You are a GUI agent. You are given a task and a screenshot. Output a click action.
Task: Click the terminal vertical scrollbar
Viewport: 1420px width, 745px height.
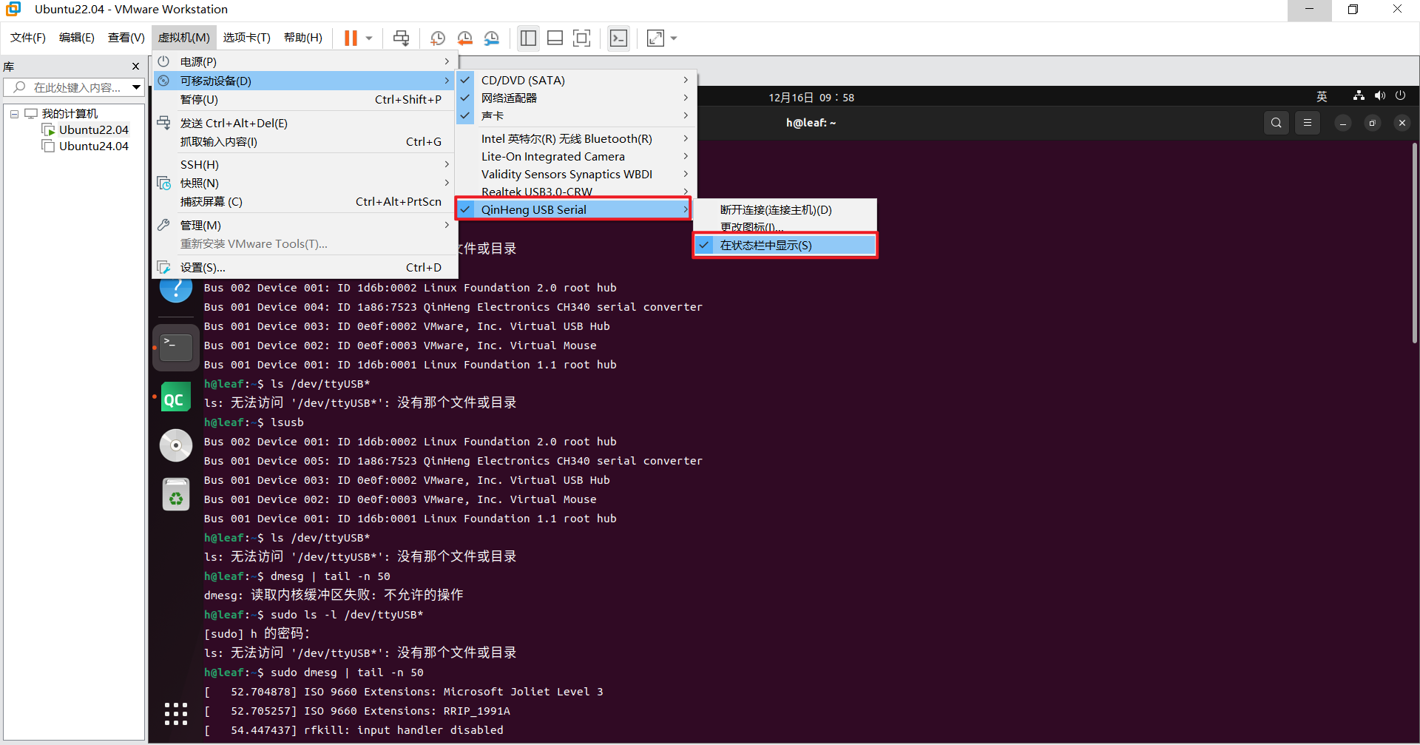[x=1414, y=244]
